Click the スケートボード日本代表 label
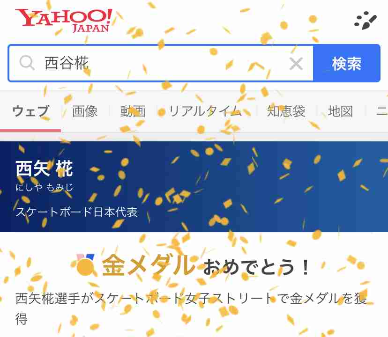Screen dimensions: 388x337 (76, 212)
